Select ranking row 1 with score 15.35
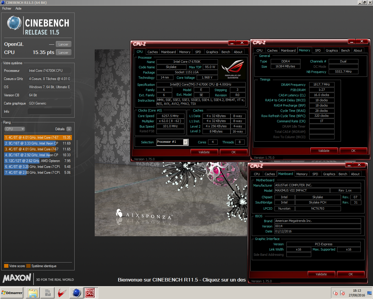 tap(38, 138)
